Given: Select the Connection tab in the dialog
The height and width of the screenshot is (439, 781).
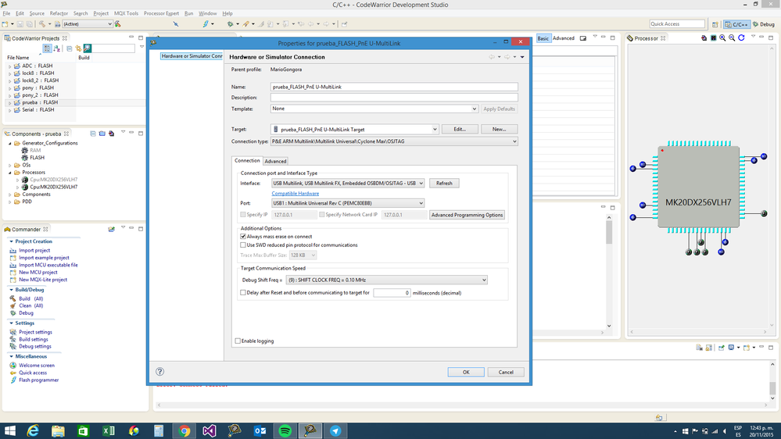Looking at the screenshot, I should click(x=247, y=161).
